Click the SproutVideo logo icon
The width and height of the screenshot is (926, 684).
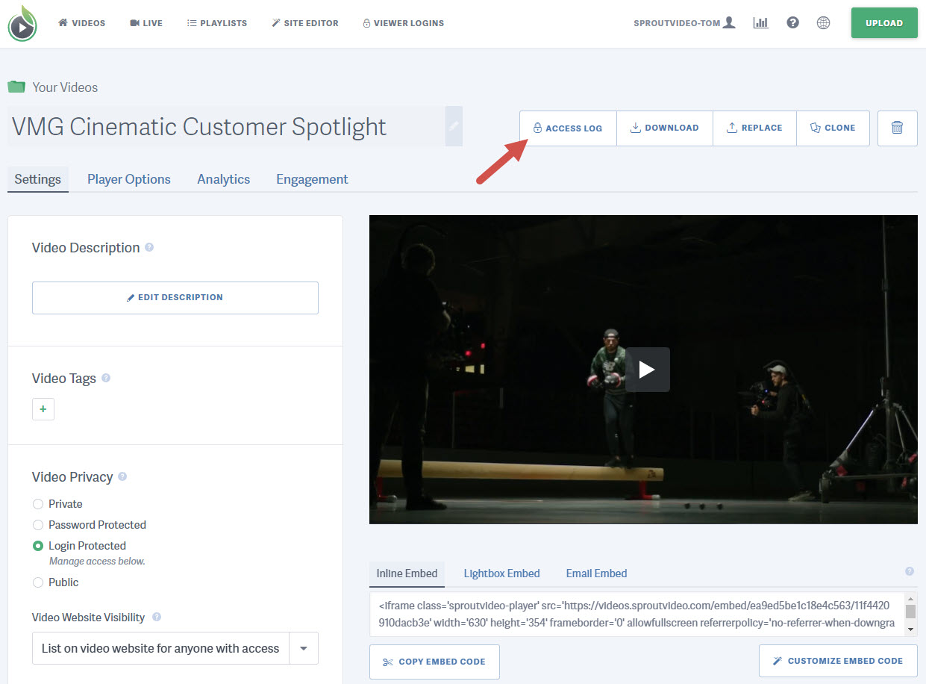click(22, 23)
